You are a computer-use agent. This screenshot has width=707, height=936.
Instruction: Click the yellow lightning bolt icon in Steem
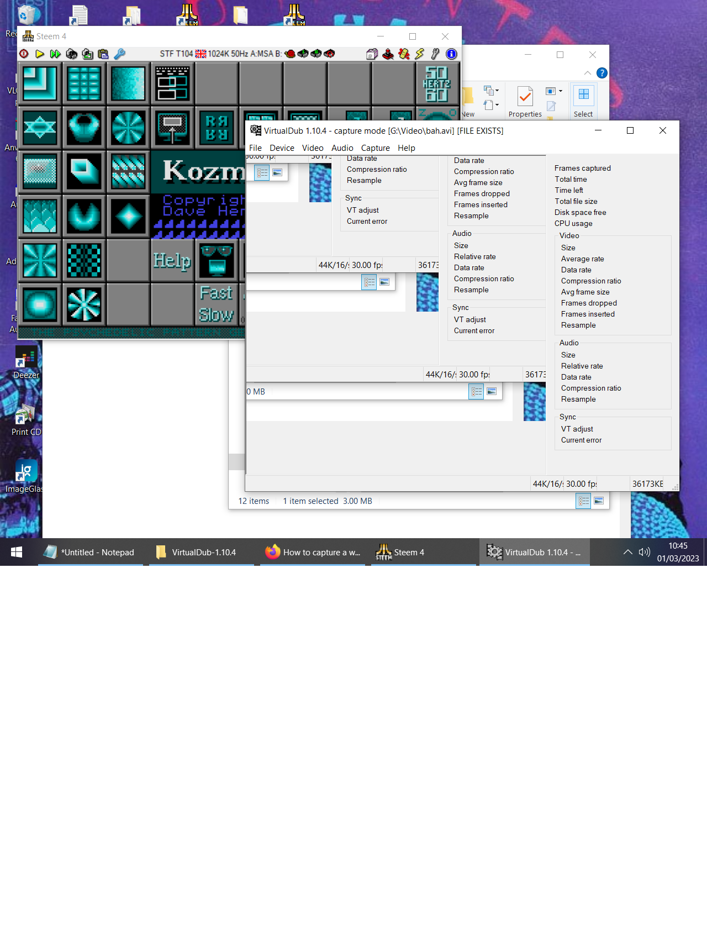click(x=420, y=54)
